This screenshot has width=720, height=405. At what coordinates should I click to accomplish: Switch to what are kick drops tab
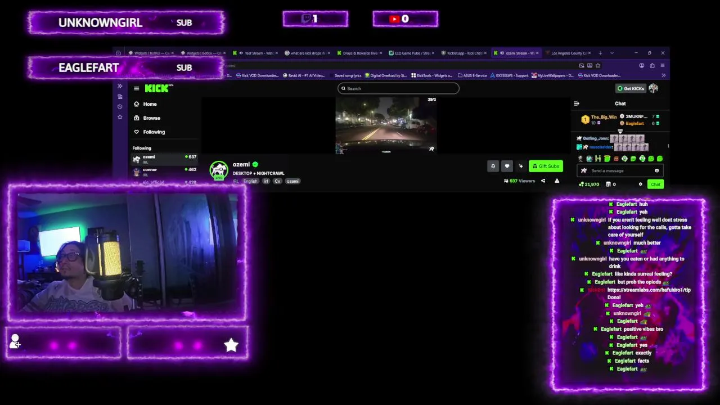(x=308, y=53)
